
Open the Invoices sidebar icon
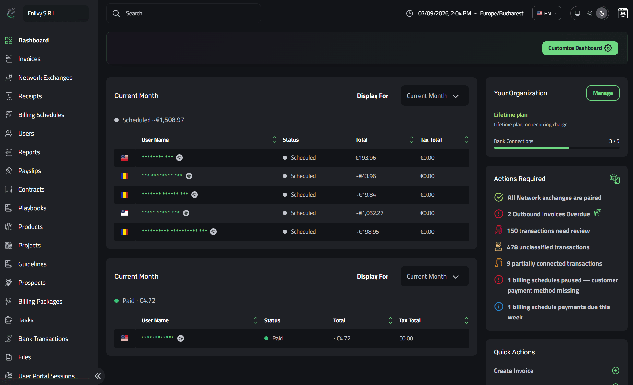pos(9,59)
